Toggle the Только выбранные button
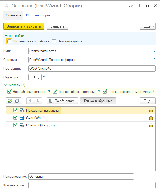 [x=98, y=101]
